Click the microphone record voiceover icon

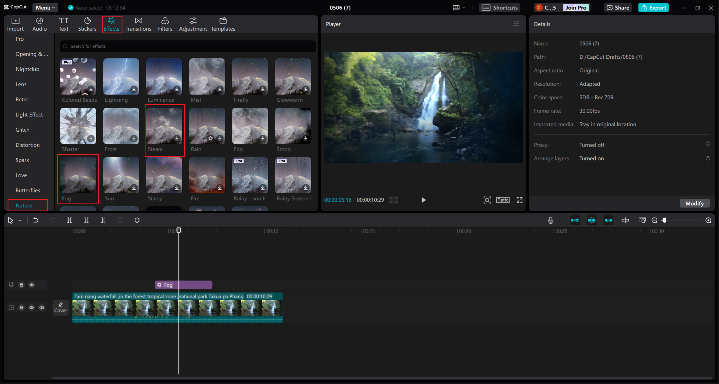(x=551, y=220)
